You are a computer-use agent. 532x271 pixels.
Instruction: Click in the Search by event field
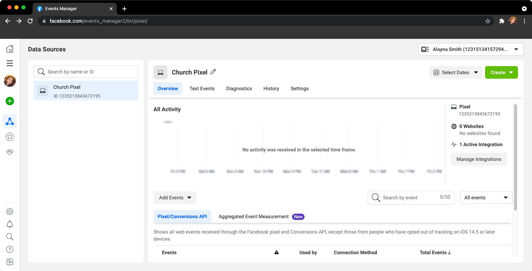click(411, 198)
